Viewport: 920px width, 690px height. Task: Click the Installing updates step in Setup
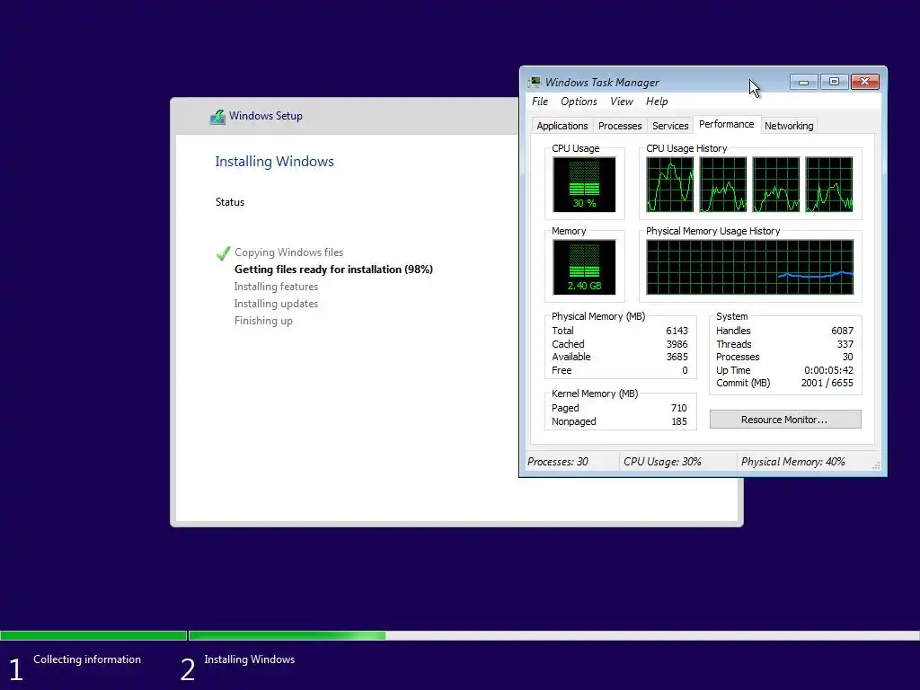tap(276, 304)
